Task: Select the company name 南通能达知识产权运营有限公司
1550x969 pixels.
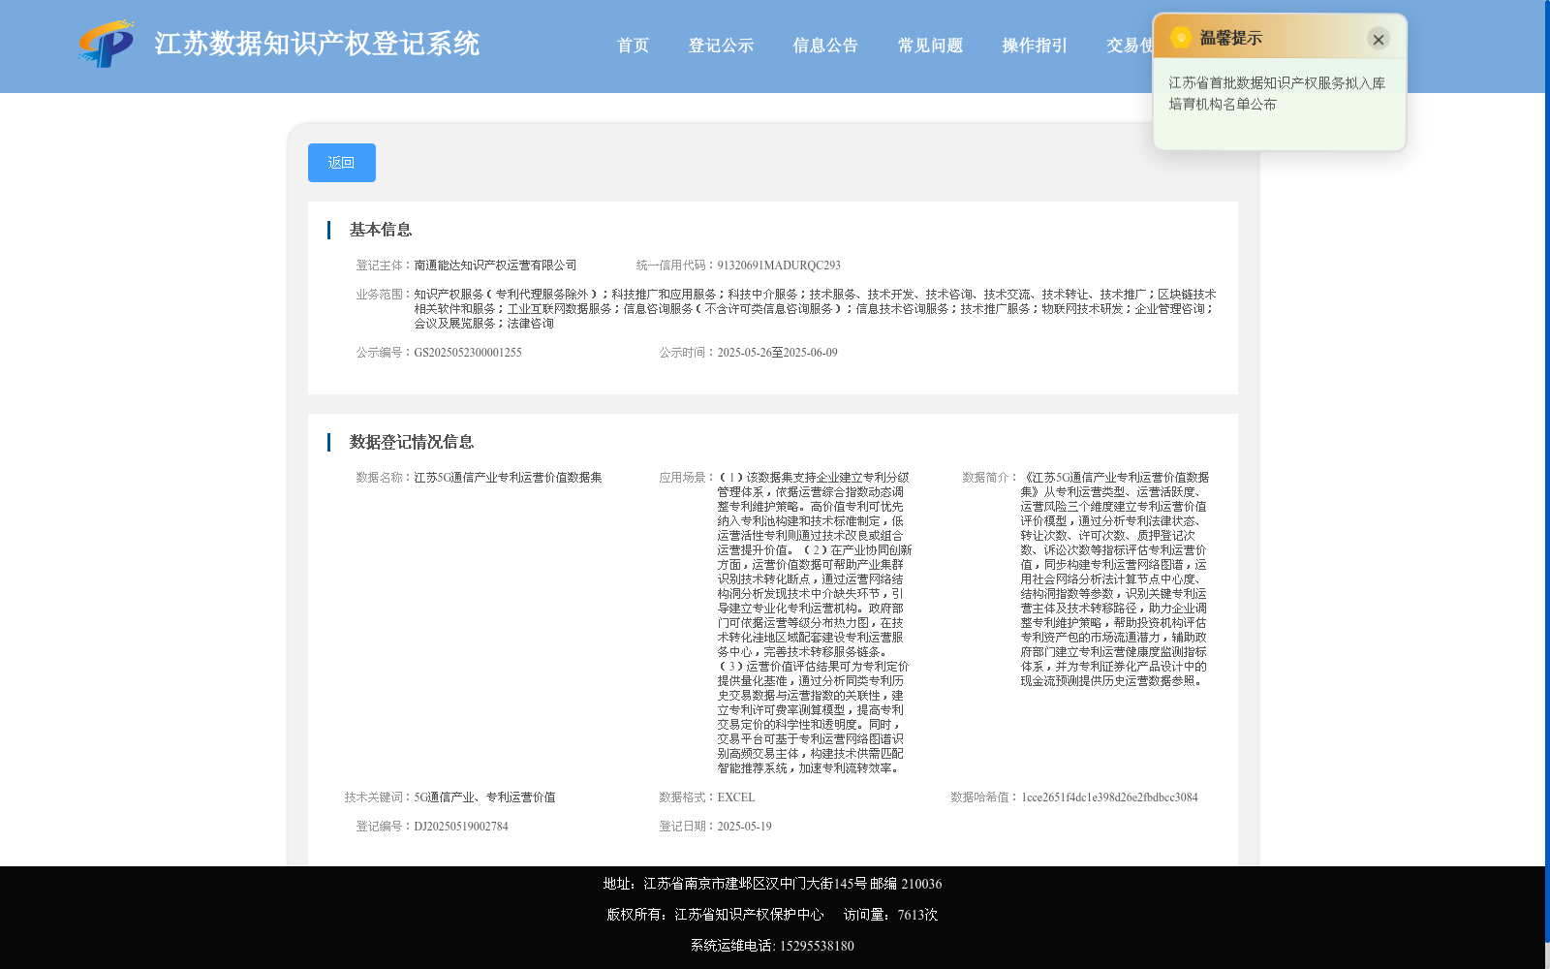Action: (x=495, y=266)
